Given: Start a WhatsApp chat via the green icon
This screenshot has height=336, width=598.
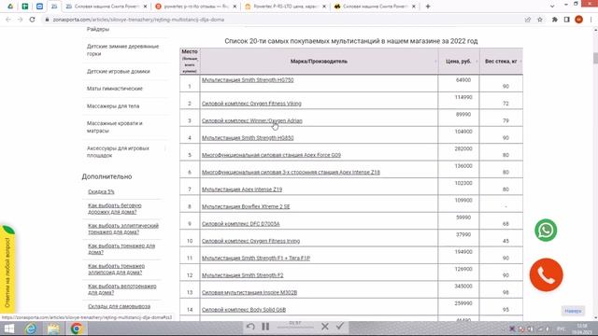Looking at the screenshot, I should pos(546,231).
